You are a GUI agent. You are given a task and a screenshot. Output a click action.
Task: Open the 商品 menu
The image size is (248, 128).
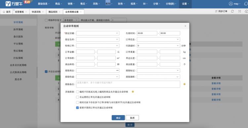pyautogui.click(x=59, y=4)
